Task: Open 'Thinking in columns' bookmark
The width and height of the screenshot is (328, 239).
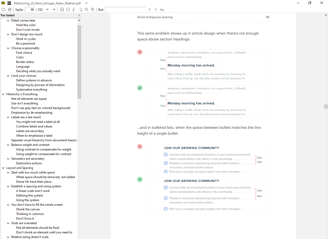Action: click(30, 214)
